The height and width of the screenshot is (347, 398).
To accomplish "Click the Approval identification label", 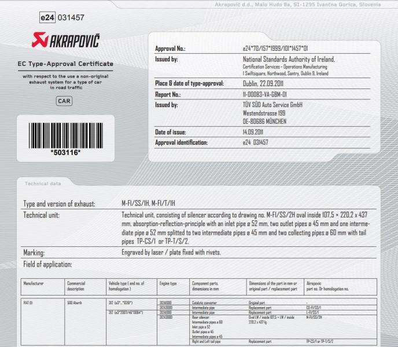I will click(x=181, y=142).
